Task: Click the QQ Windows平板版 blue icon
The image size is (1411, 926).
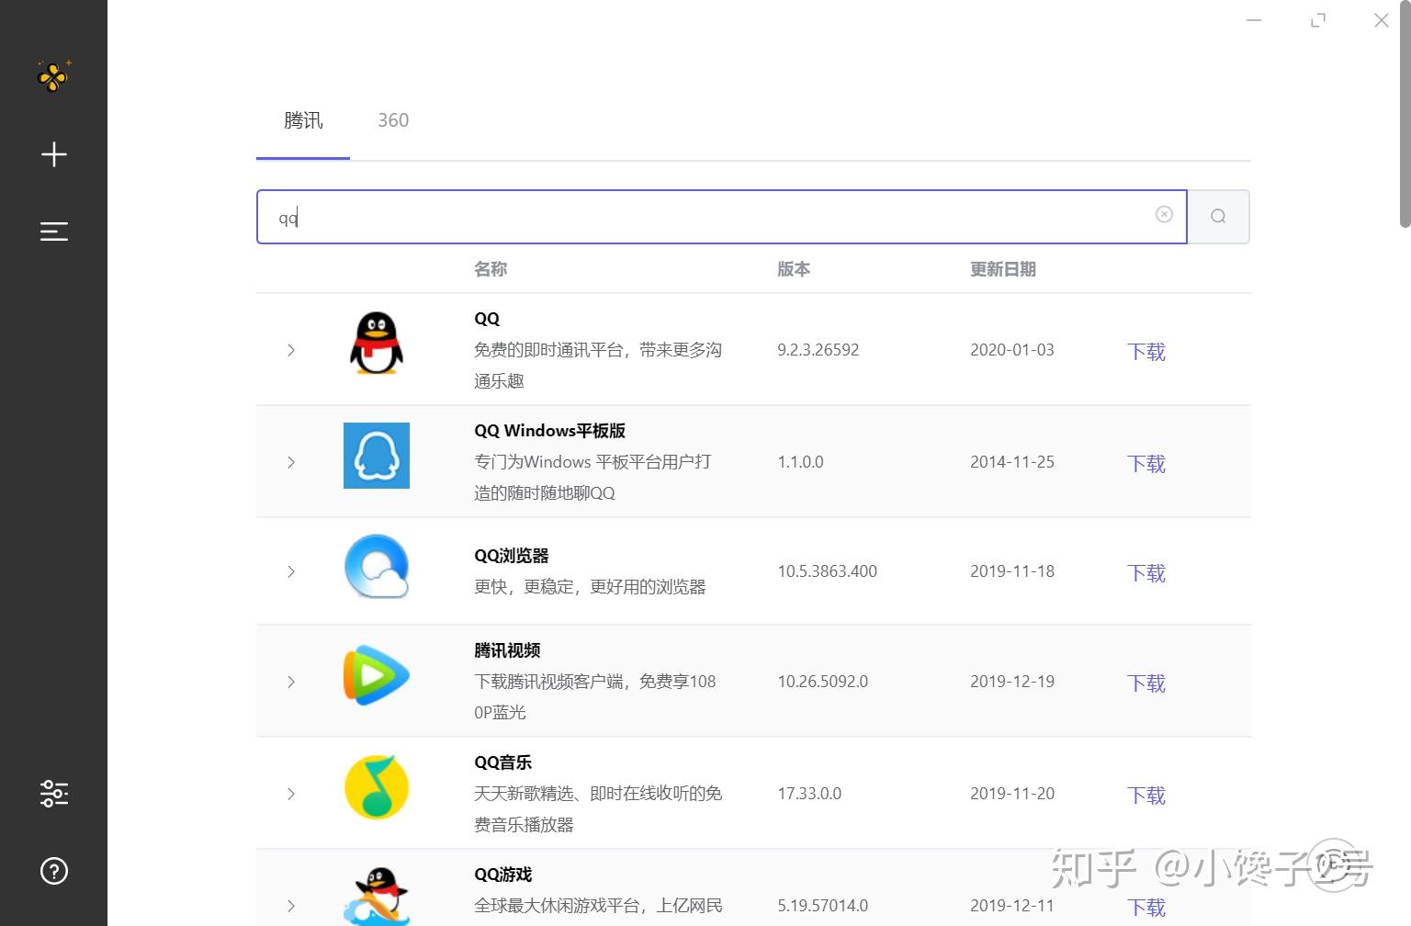Action: coord(377,456)
